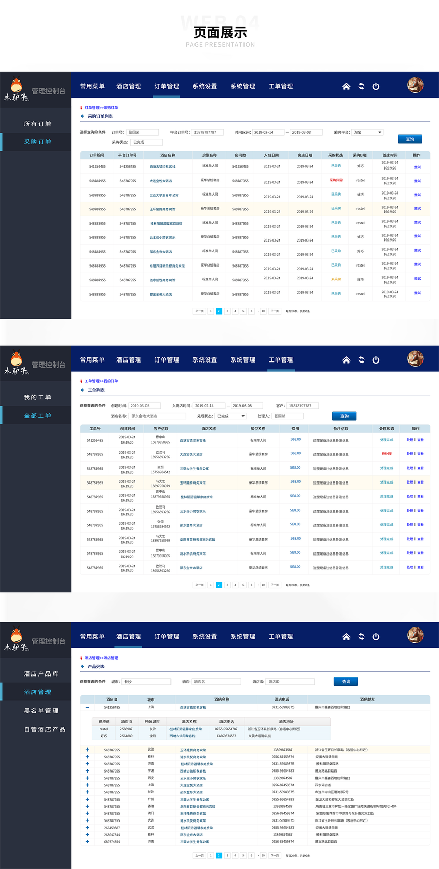Click the user avatar on the 产品列表 page
Viewport: 439px width, 869px height.
(x=415, y=635)
